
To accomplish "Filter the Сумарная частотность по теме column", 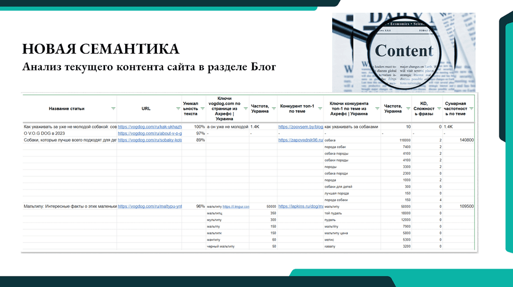I will point(471,108).
